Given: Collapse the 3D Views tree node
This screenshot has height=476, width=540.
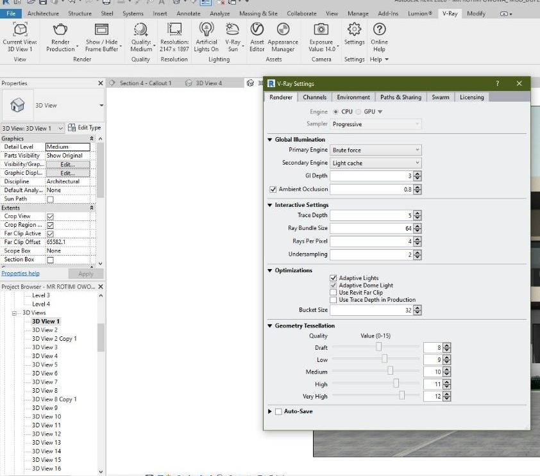Looking at the screenshot, I should coord(15,313).
